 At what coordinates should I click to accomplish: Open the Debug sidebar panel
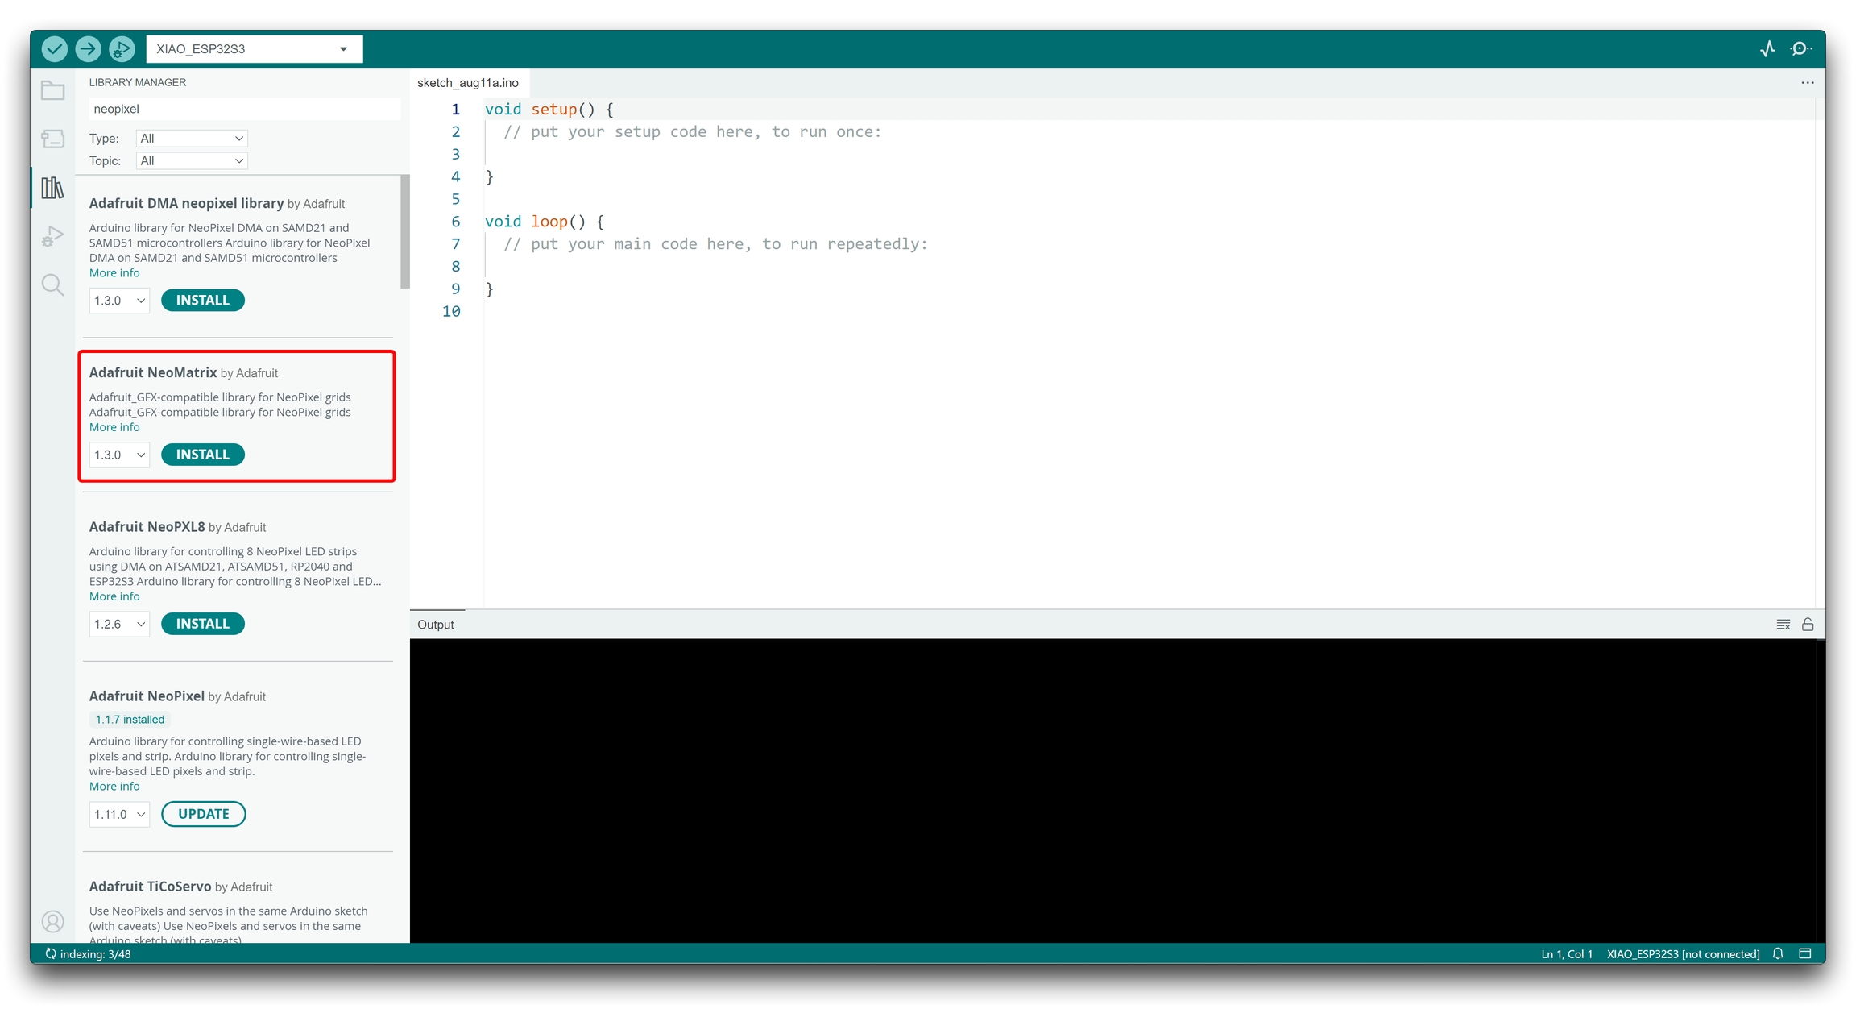[x=52, y=236]
